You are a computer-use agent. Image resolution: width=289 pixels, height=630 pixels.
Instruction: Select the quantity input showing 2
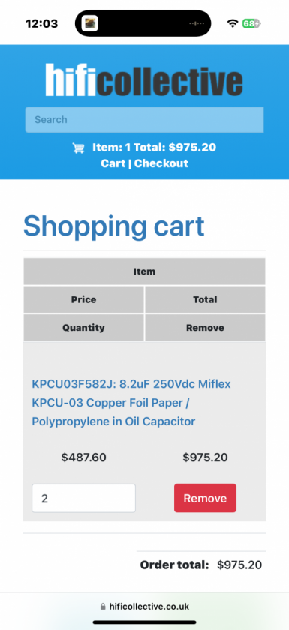tap(83, 498)
